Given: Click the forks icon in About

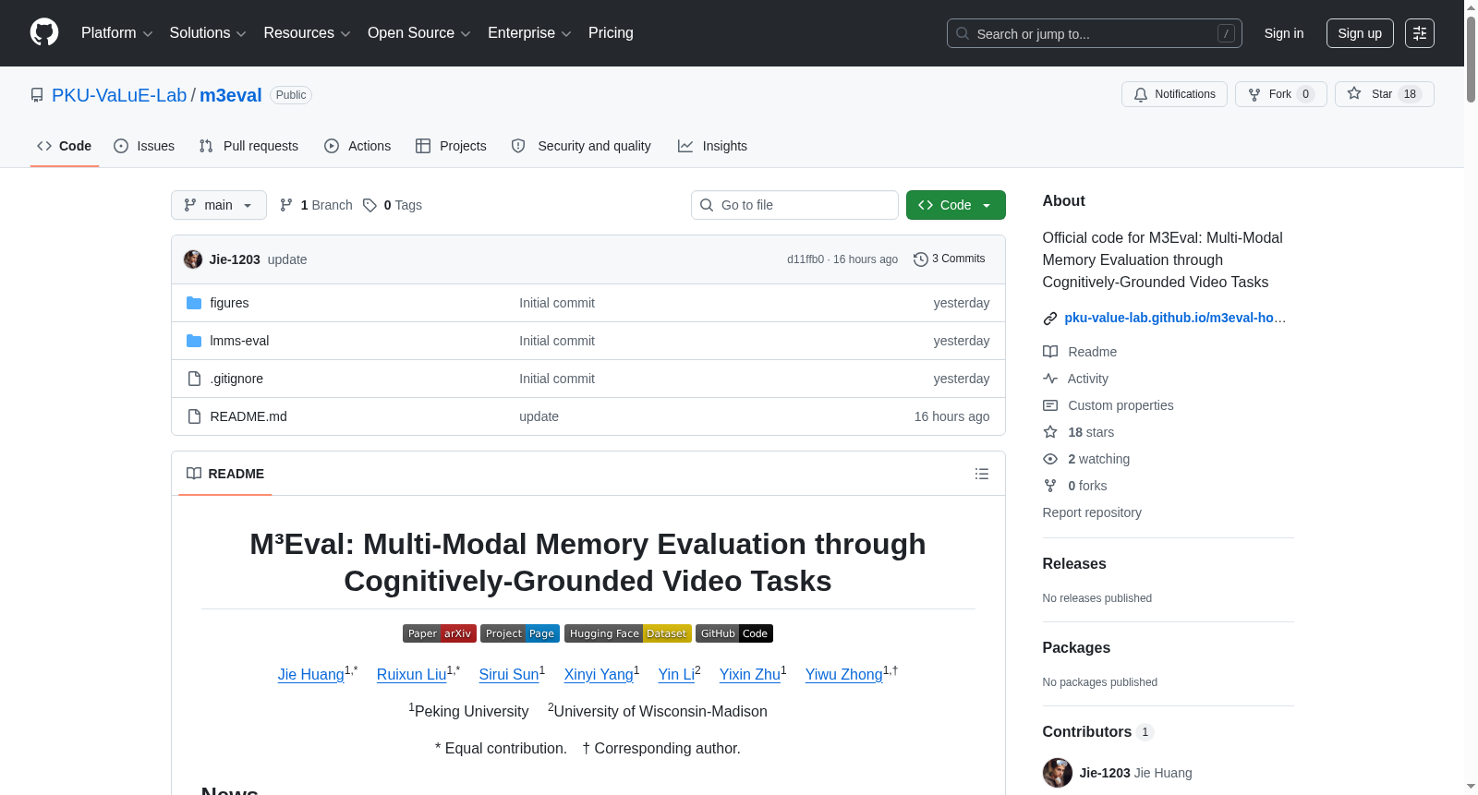Looking at the screenshot, I should (1050, 486).
